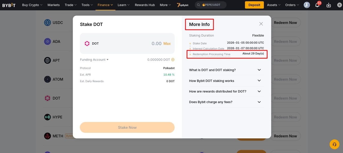The image size is (343, 153).
Task: Open the Funding Account dropdown
Action: click(x=94, y=60)
